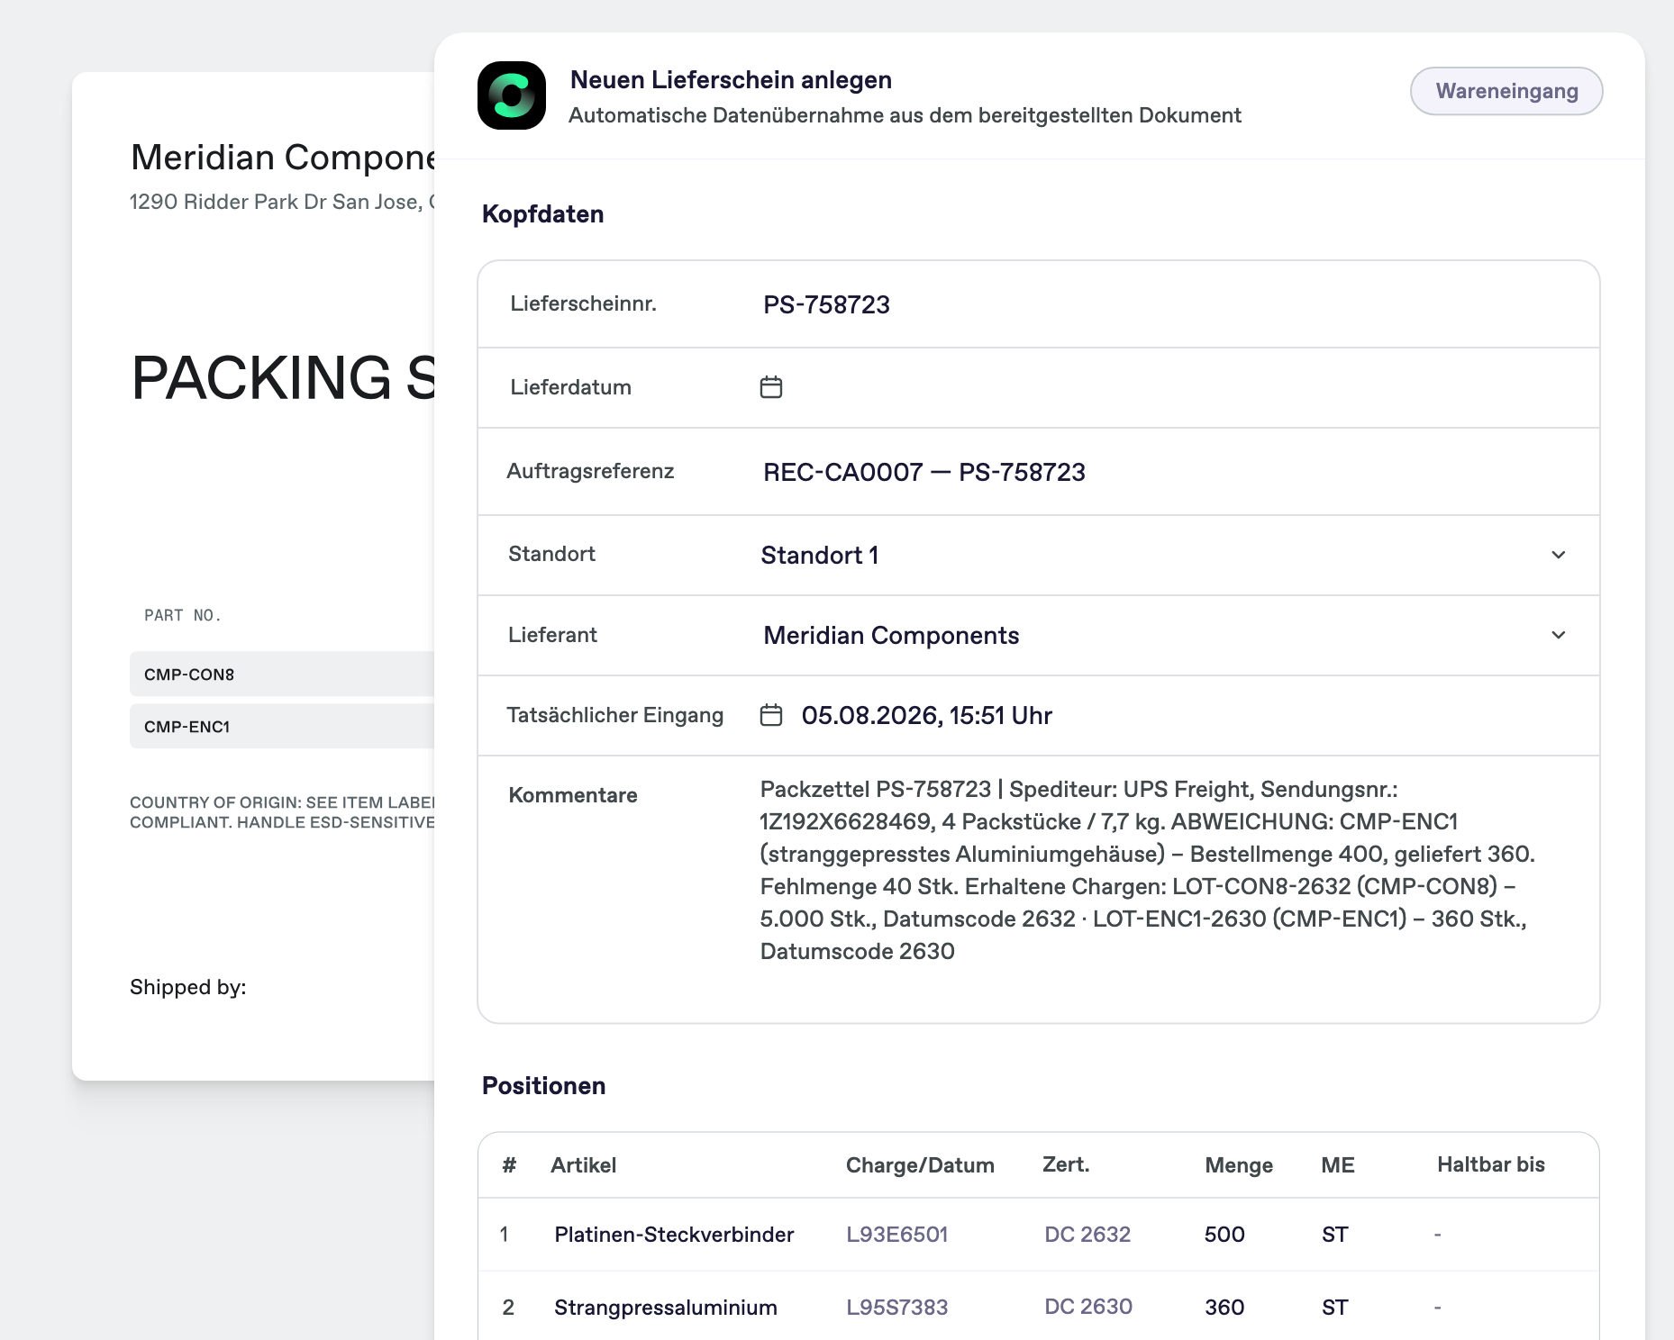This screenshot has width=1674, height=1340.
Task: Click the Neuen Lieferschein anlegen title
Action: point(731,80)
